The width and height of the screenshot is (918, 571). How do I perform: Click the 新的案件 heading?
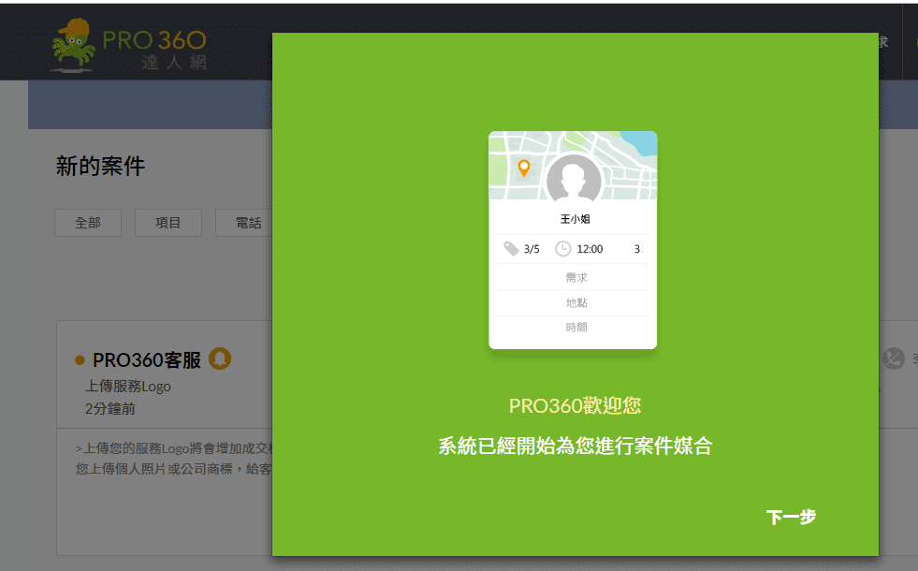tap(100, 166)
